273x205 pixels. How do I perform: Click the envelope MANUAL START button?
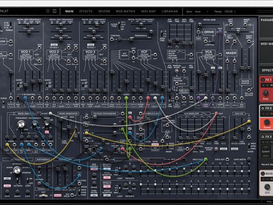pos(177,71)
